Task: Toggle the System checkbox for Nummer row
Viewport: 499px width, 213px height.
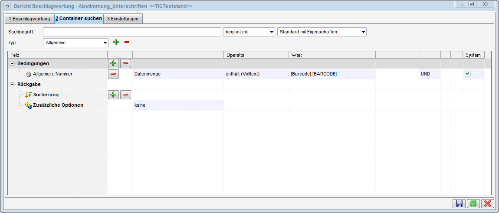Action: tap(467, 74)
